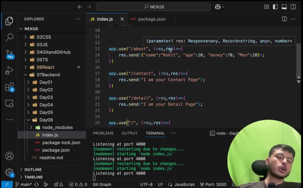Click the errors and warnings counter
This screenshot has height=188, width=303.
(78, 184)
